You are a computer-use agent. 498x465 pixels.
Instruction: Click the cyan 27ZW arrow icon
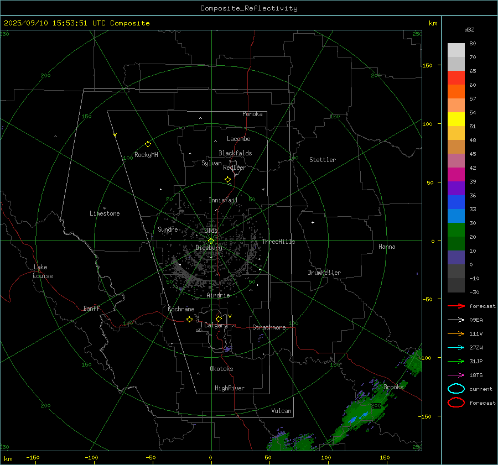point(456,348)
